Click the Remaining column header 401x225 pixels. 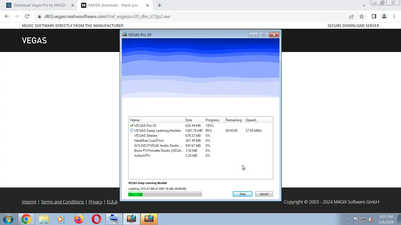(234, 120)
